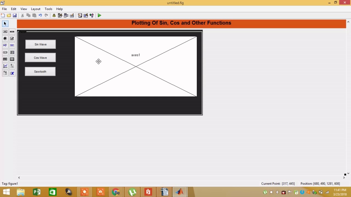Image resolution: width=351 pixels, height=197 pixels.
Task: Open a figure with the folder icon
Action: (x=9, y=16)
